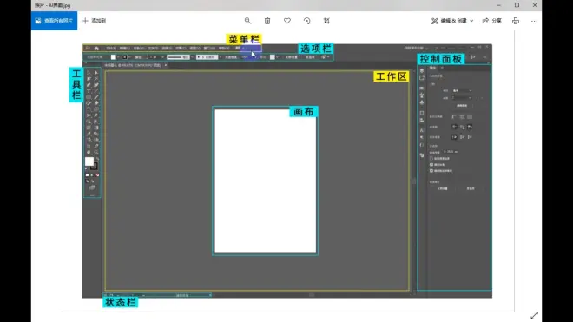573x322 pixels.
Task: Click the See all photos button
Action: (x=54, y=21)
